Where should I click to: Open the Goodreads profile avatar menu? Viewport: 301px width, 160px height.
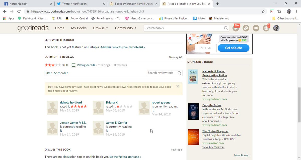[276, 28]
